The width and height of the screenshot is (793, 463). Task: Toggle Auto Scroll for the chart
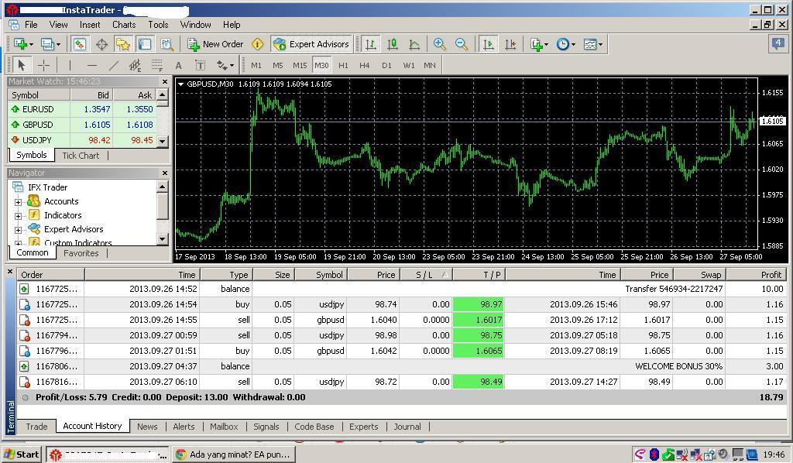coord(489,44)
